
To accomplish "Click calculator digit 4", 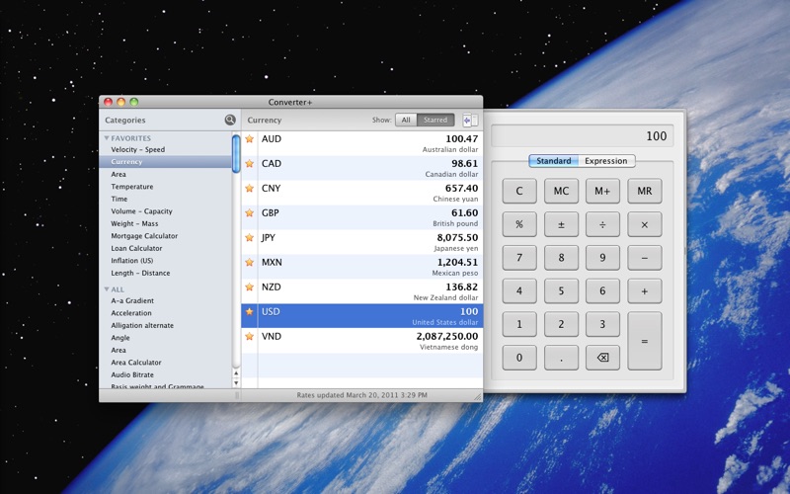I will [x=519, y=290].
